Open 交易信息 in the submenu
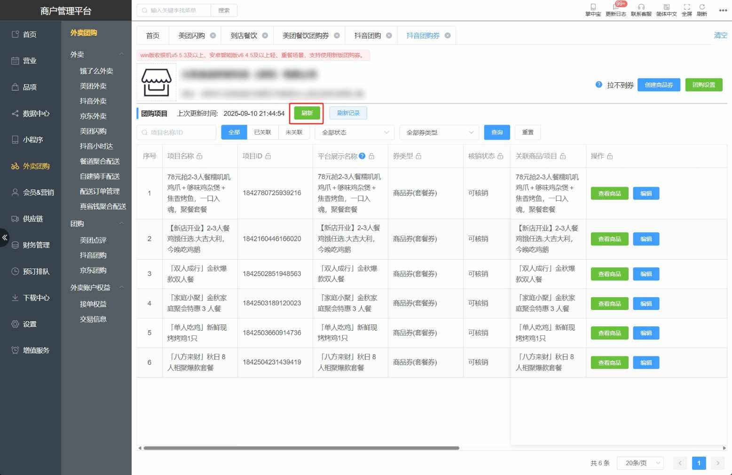The height and width of the screenshot is (475, 732). [93, 319]
